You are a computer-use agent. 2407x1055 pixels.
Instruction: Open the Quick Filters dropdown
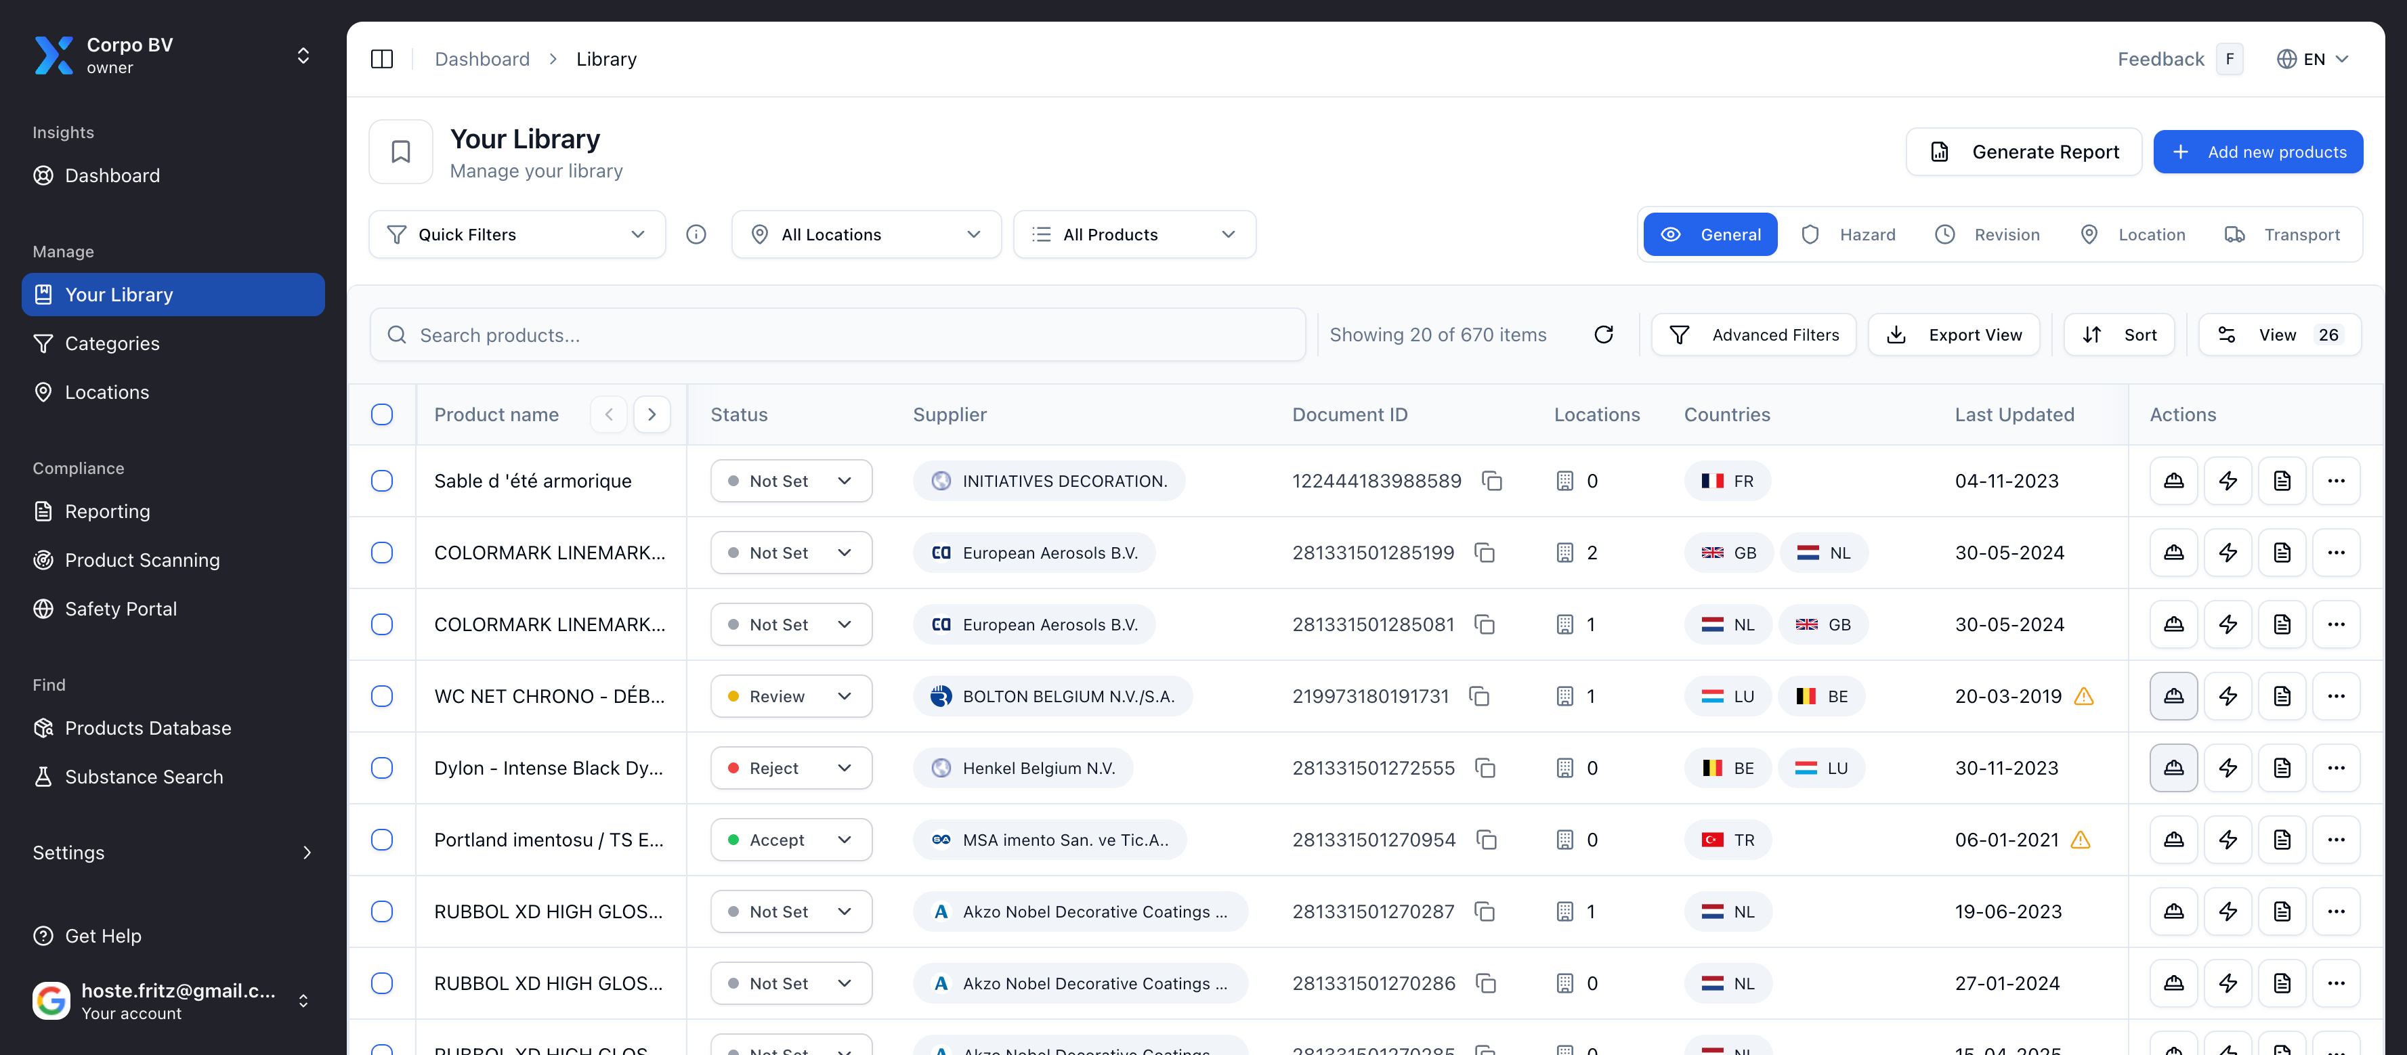pyautogui.click(x=516, y=234)
